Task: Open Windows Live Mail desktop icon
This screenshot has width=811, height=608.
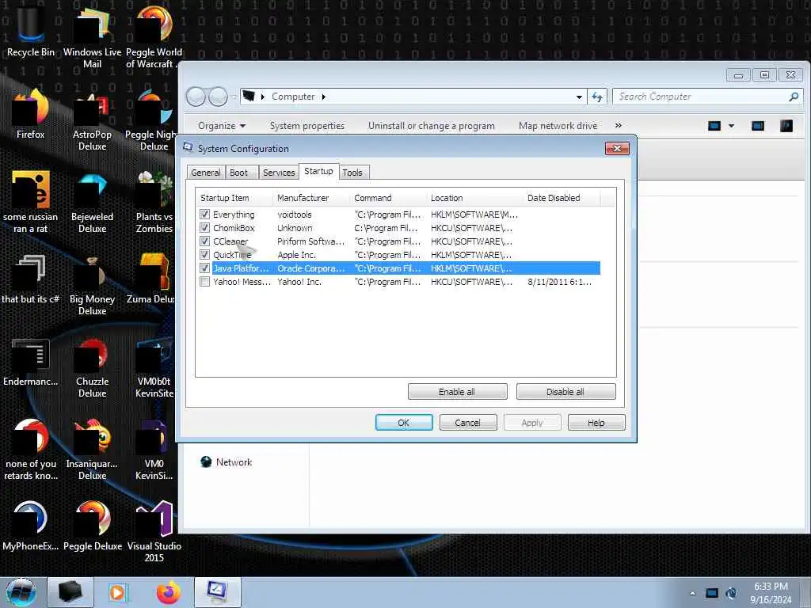Action: pos(92,37)
